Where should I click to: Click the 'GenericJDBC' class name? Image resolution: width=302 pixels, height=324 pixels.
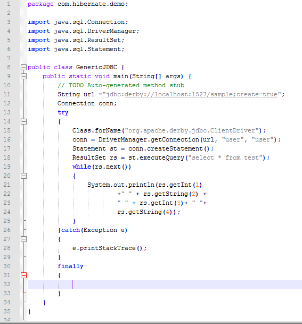(x=96, y=67)
